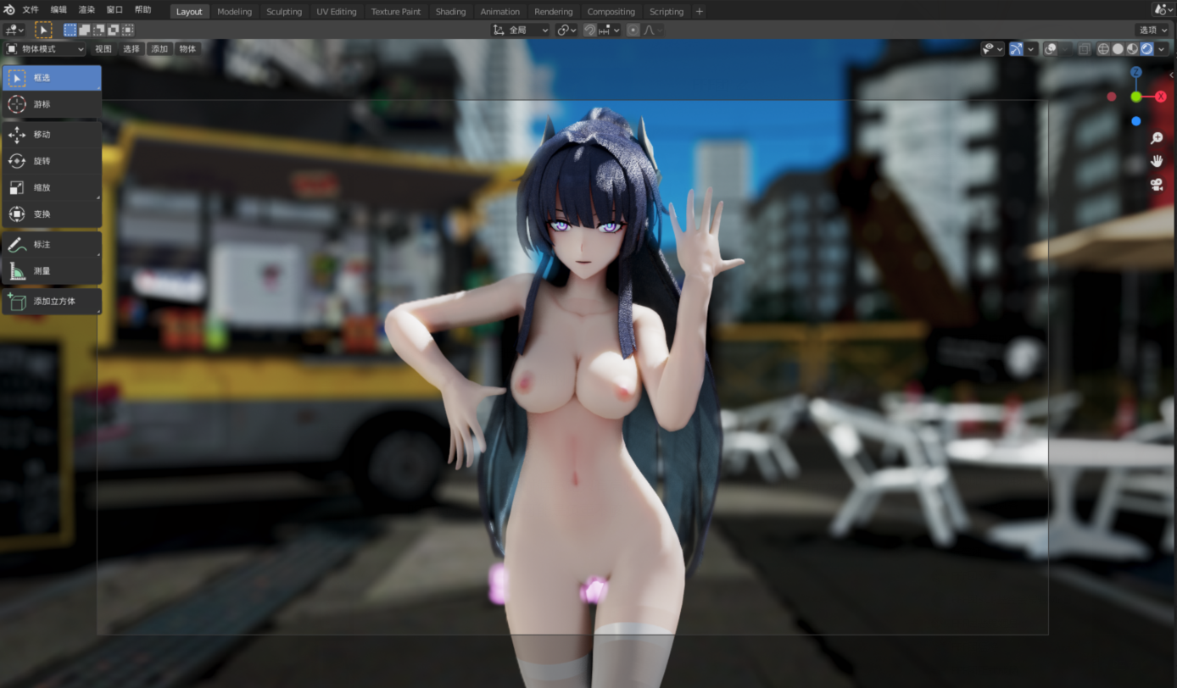Click the camera view icon in viewport
The image size is (1177, 688).
click(1157, 184)
